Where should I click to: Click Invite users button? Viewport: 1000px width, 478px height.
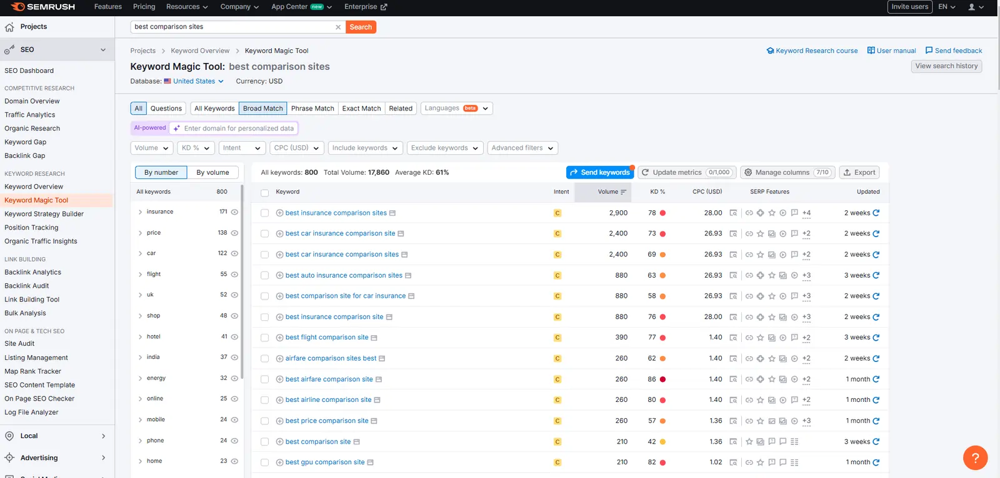(909, 7)
